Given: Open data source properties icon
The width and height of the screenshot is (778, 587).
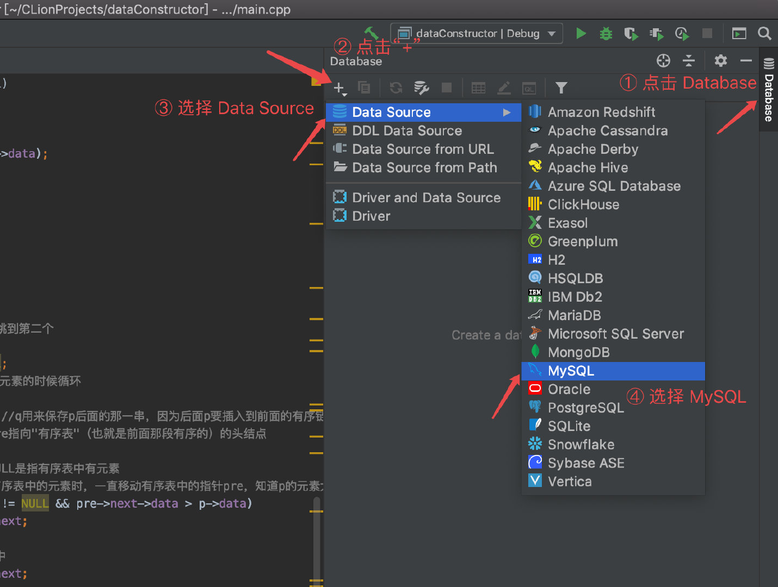Looking at the screenshot, I should pyautogui.click(x=422, y=88).
